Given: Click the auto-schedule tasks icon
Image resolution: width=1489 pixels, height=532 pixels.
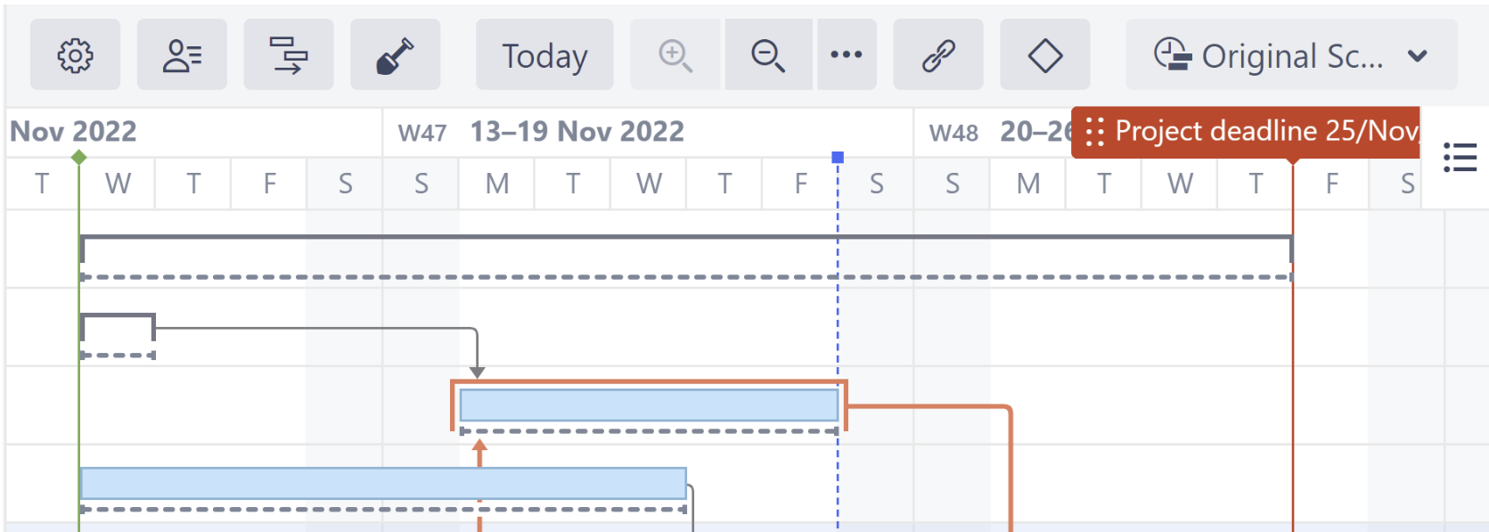Looking at the screenshot, I should (289, 55).
